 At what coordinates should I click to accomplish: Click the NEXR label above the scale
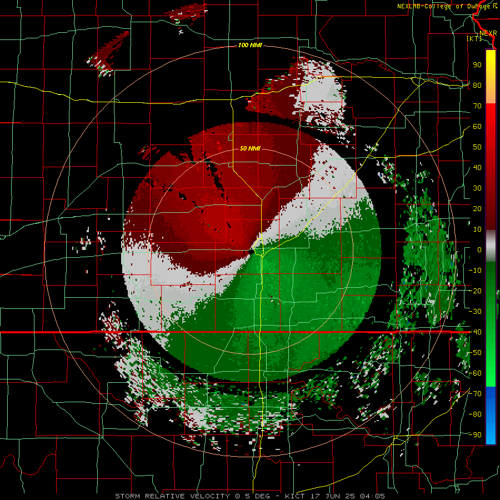click(x=488, y=33)
